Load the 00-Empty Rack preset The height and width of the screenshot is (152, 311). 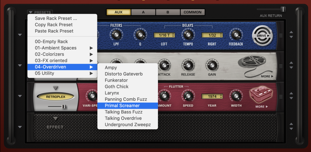tap(62, 42)
